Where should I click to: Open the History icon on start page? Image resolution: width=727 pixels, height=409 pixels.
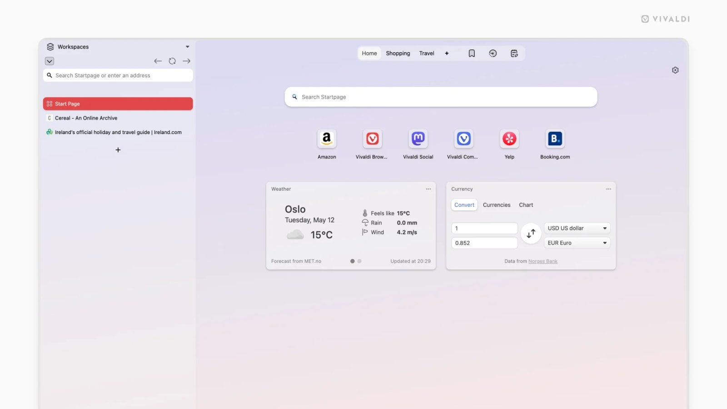pos(493,53)
